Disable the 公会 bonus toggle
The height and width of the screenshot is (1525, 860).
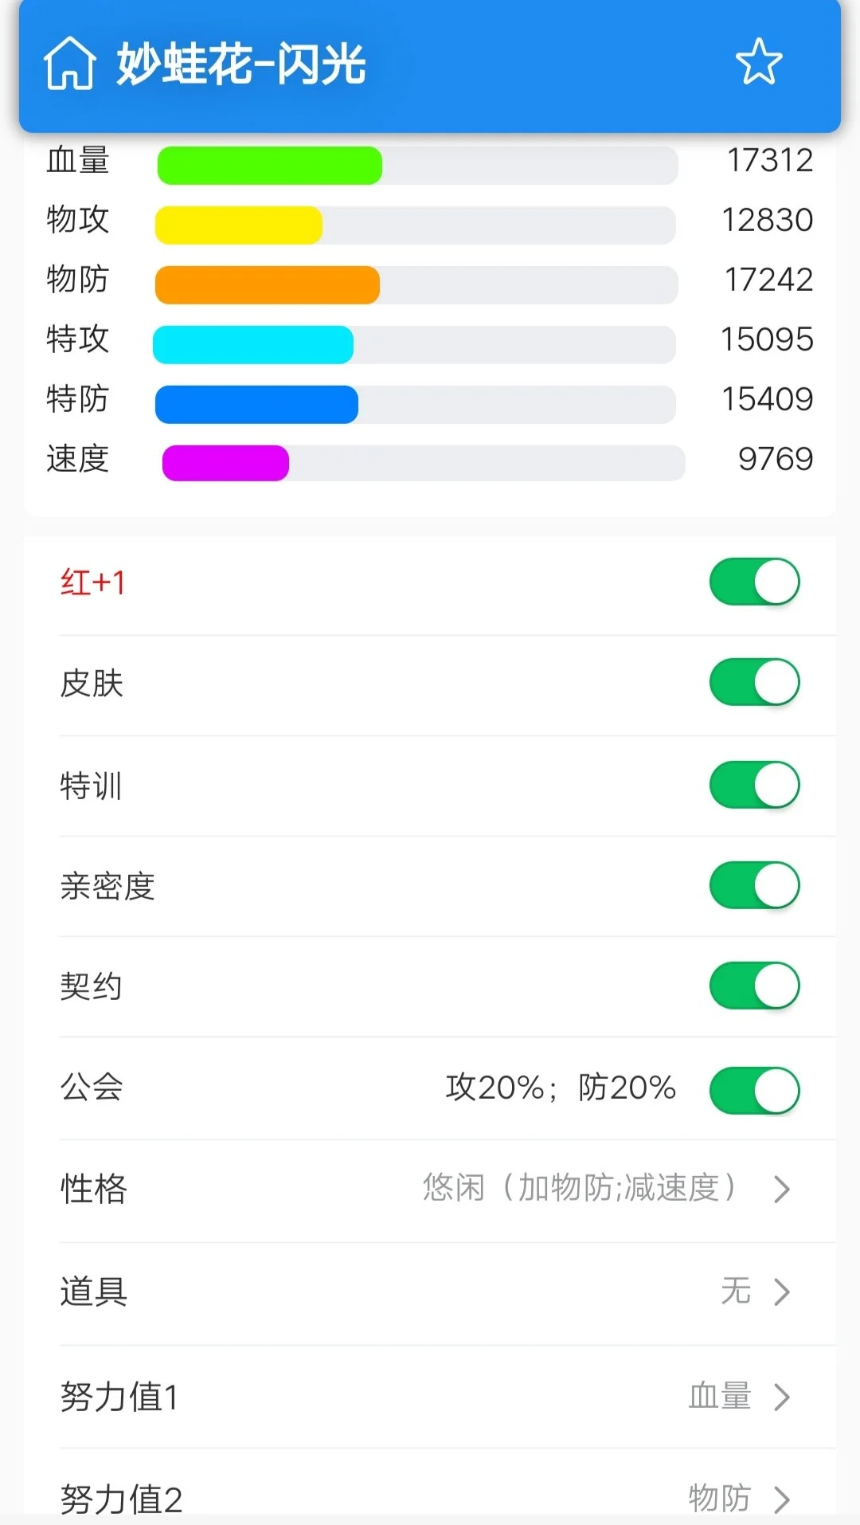point(754,1090)
